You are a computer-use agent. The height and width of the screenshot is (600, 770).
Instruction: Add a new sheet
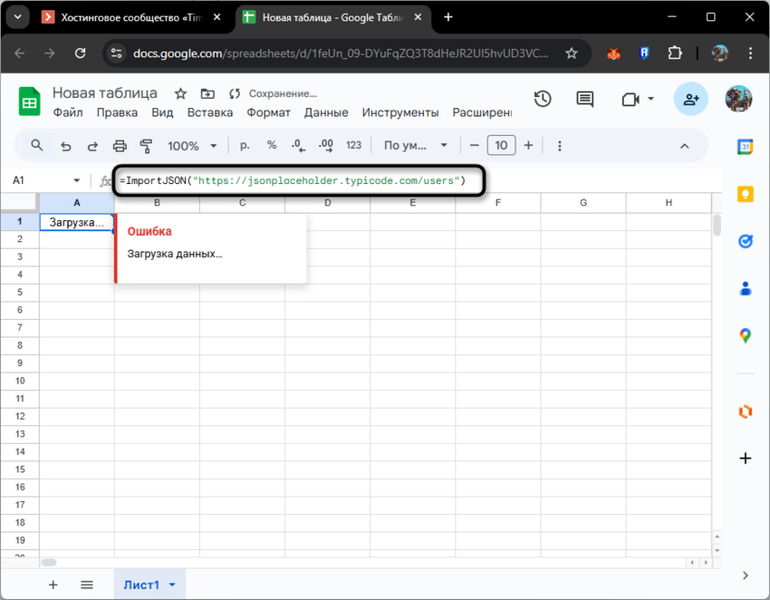[53, 585]
